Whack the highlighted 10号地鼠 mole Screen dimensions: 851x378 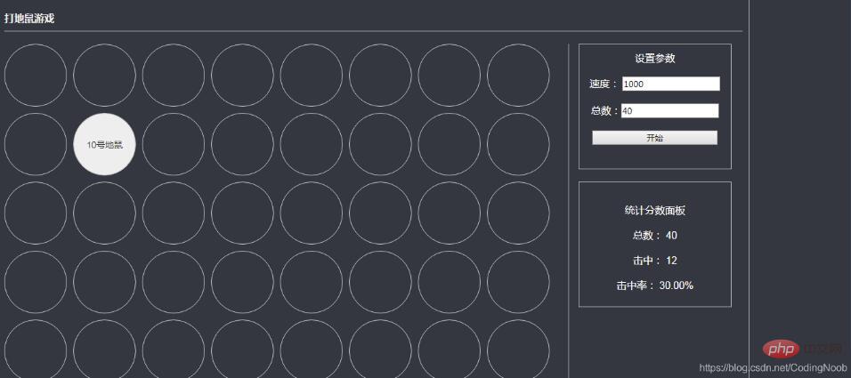(x=104, y=144)
